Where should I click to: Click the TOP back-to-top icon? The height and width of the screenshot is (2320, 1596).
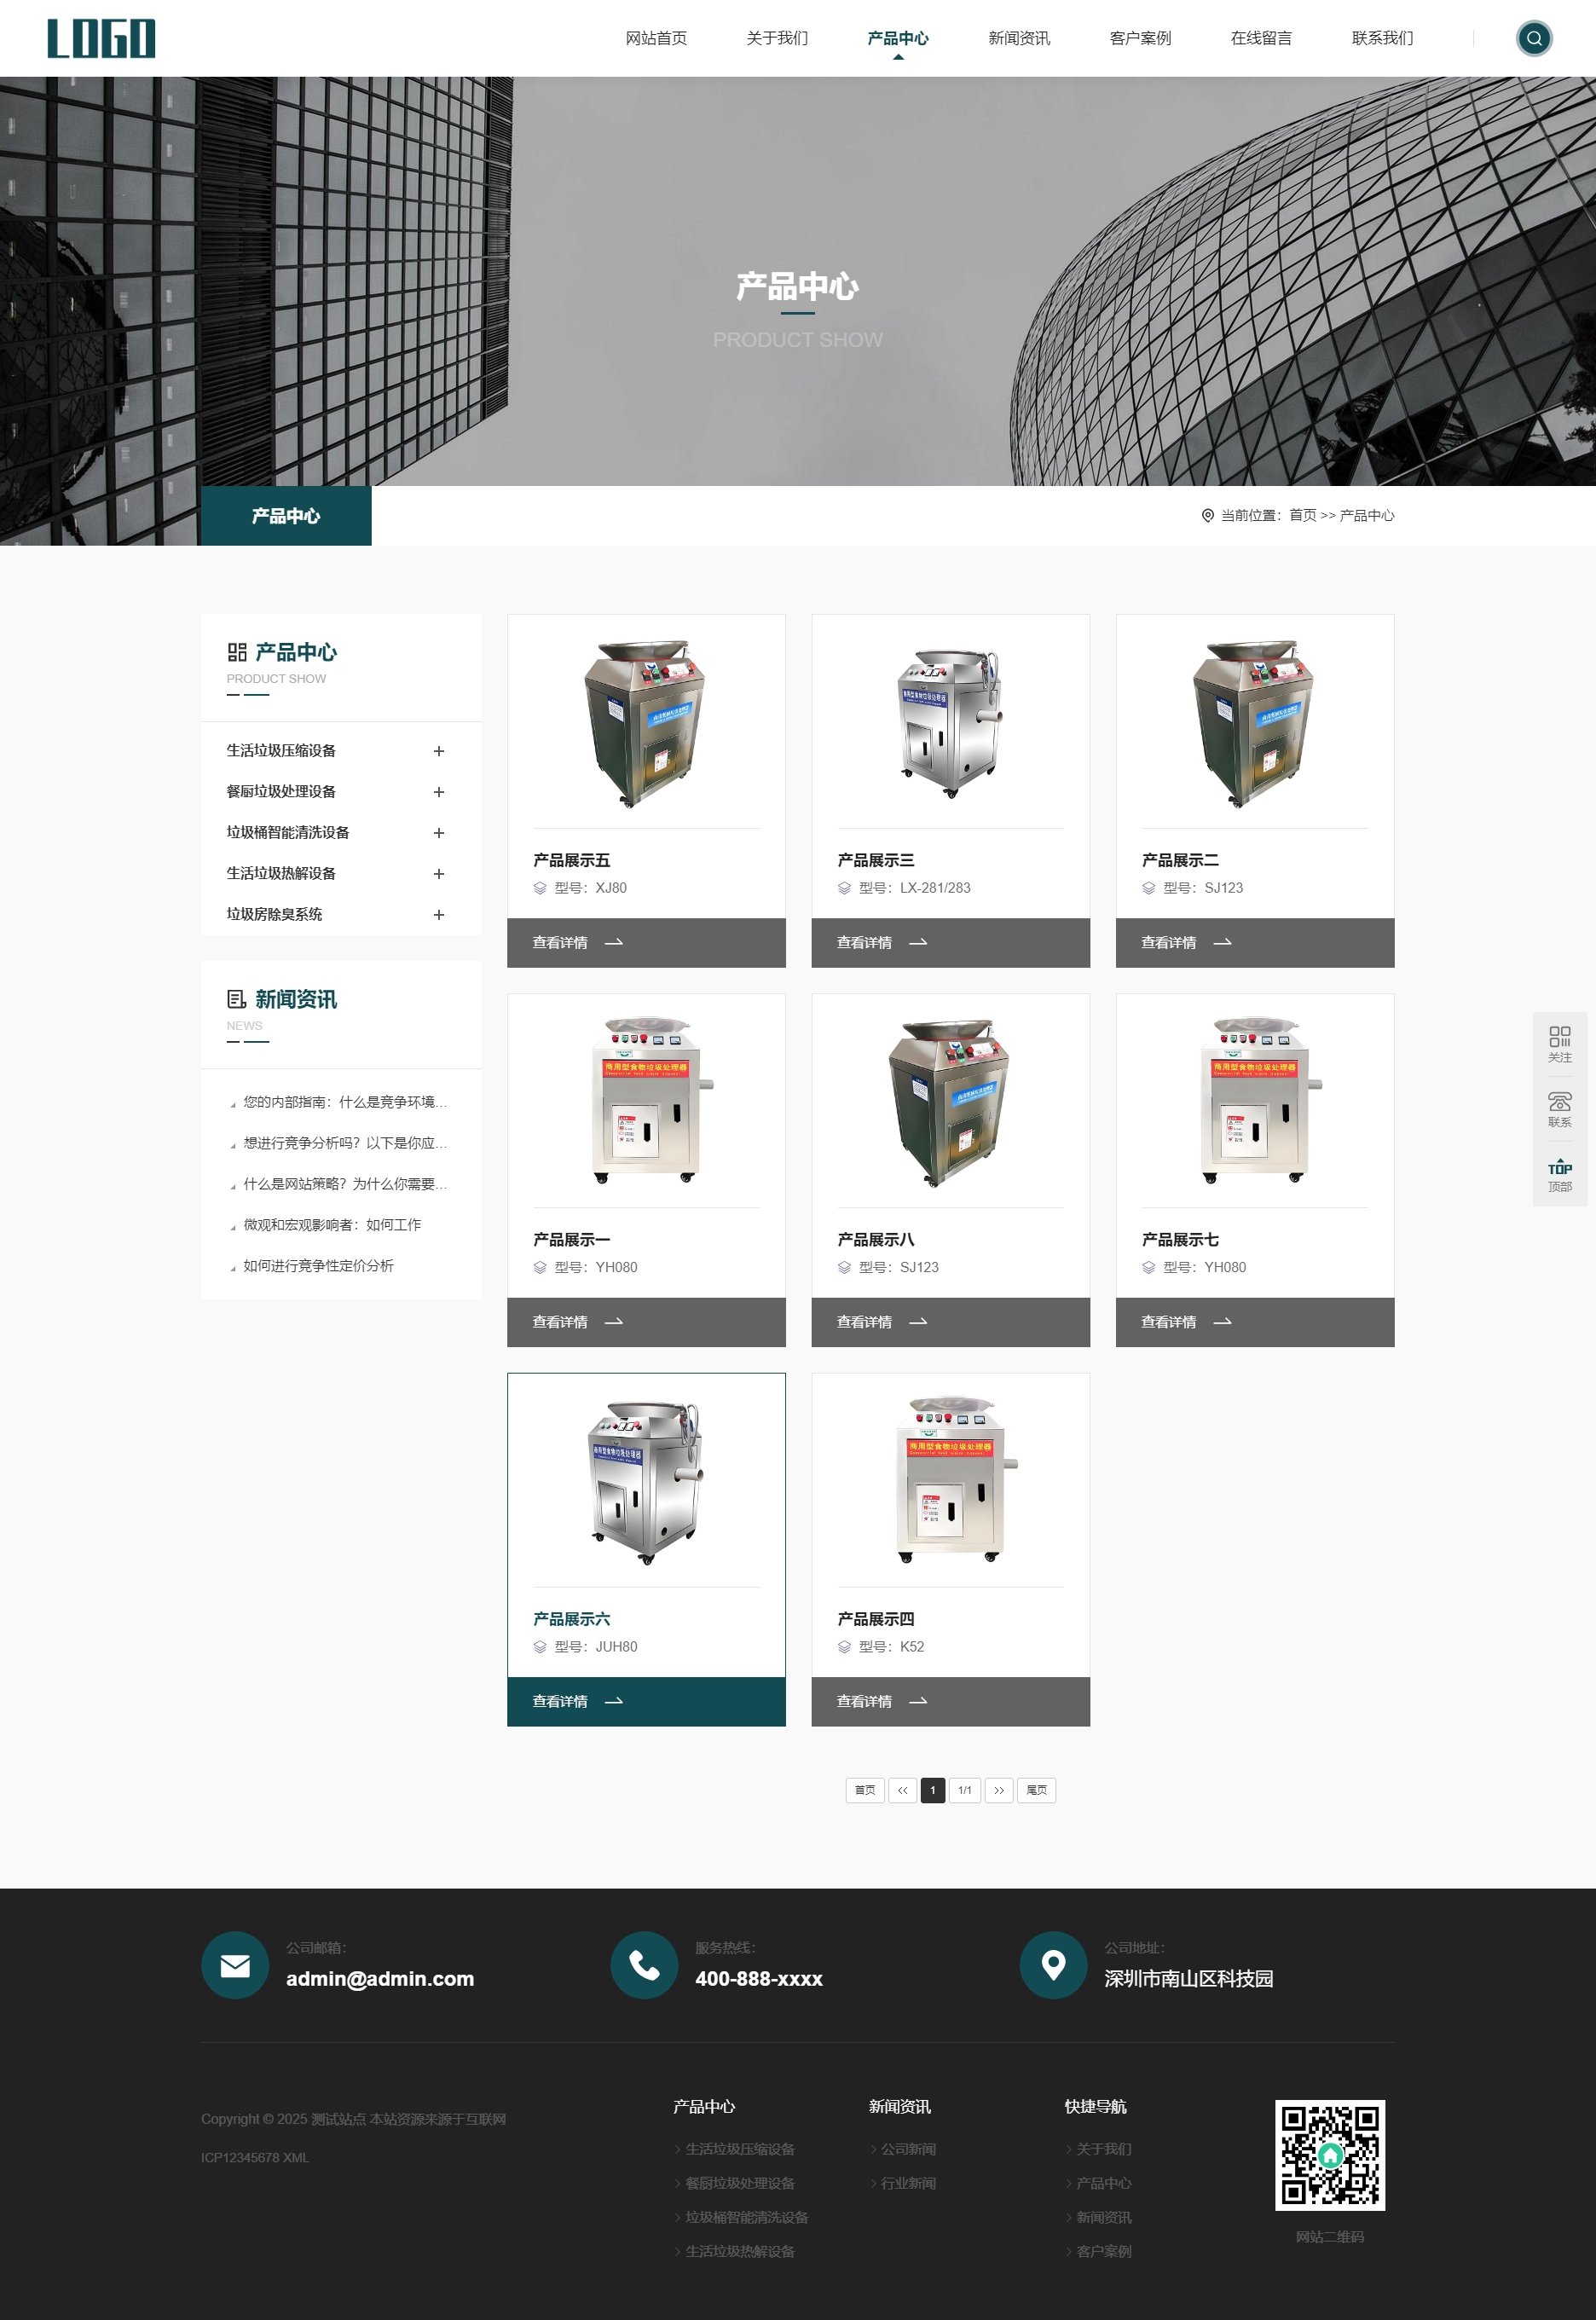(1559, 1168)
